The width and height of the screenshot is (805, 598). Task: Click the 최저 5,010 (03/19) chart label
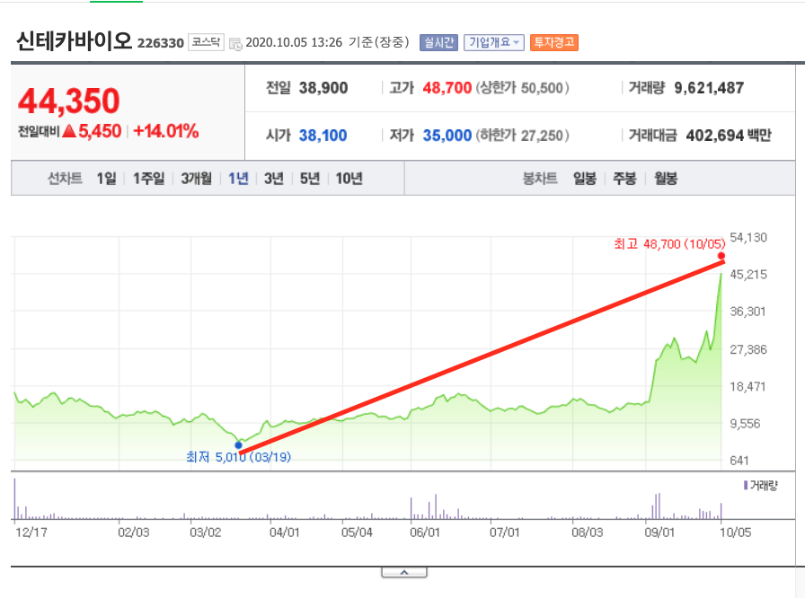coord(239,457)
